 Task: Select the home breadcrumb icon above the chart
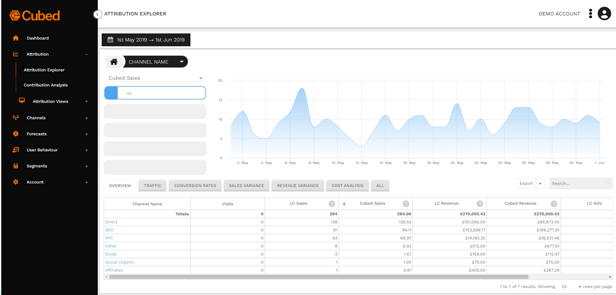(x=114, y=61)
